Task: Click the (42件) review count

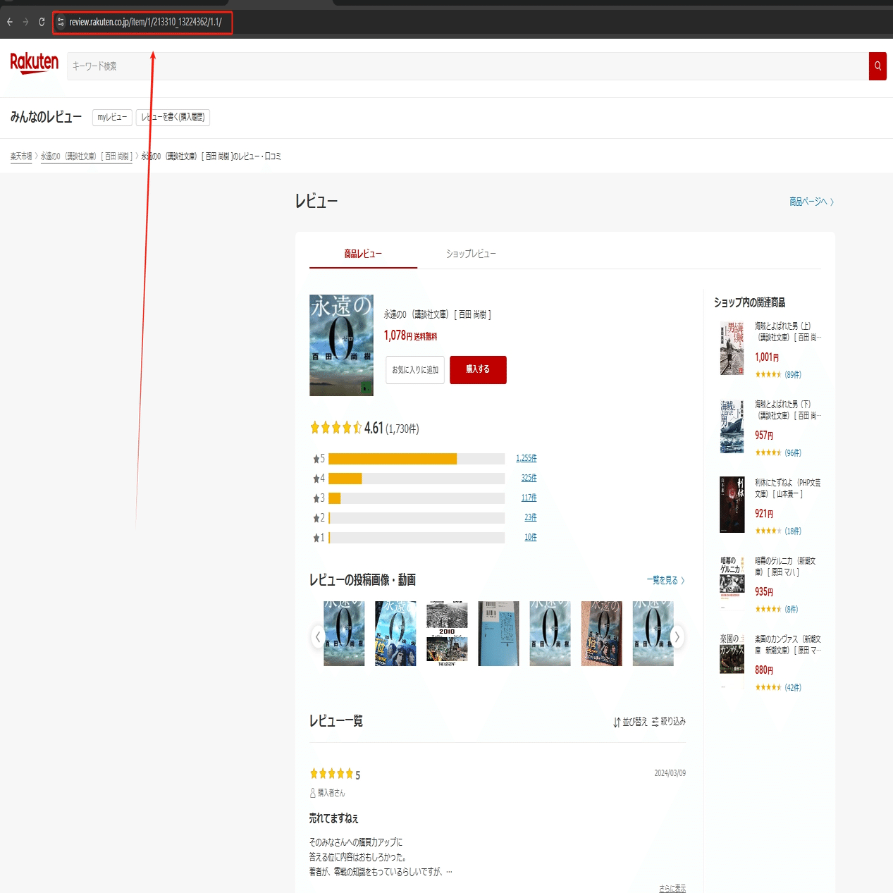Action: (x=793, y=688)
